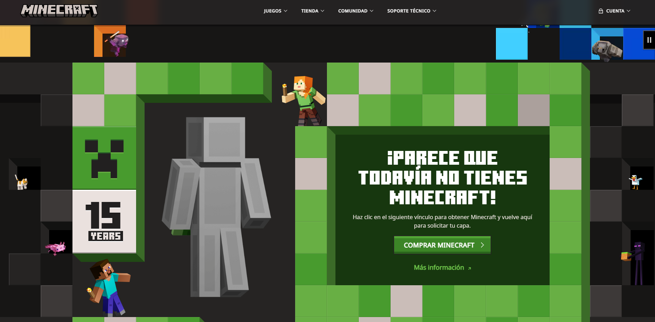Viewport: 655px width, 322px height.
Task: Expand the TIENDA menu
Action: coord(312,11)
